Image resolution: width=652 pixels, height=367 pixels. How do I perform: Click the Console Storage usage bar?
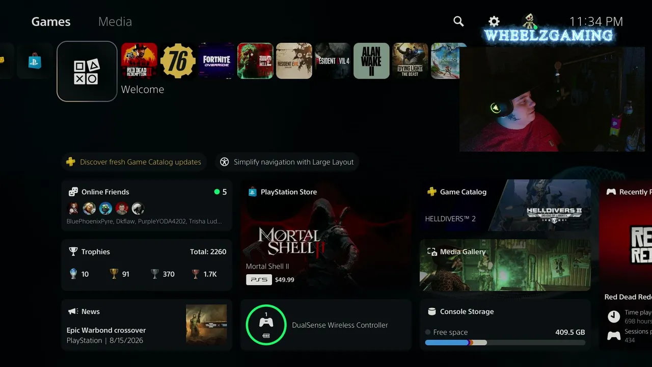505,343
